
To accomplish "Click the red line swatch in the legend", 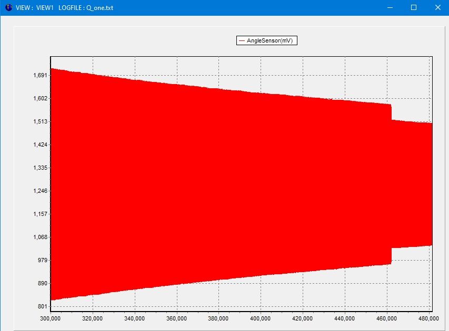I will coord(242,41).
